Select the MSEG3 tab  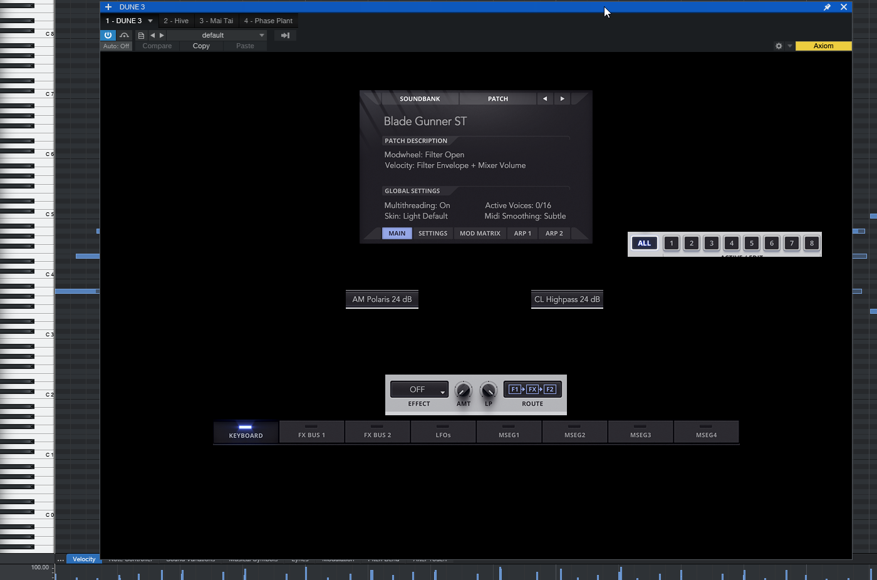pyautogui.click(x=640, y=432)
